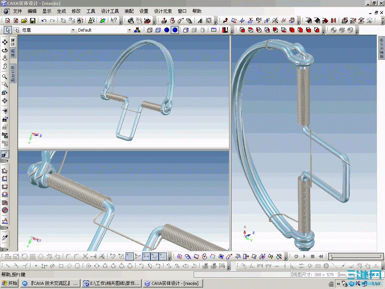Toggle wireframe cube rendering mode
Viewport: 385px width, 289px height.
(150, 30)
